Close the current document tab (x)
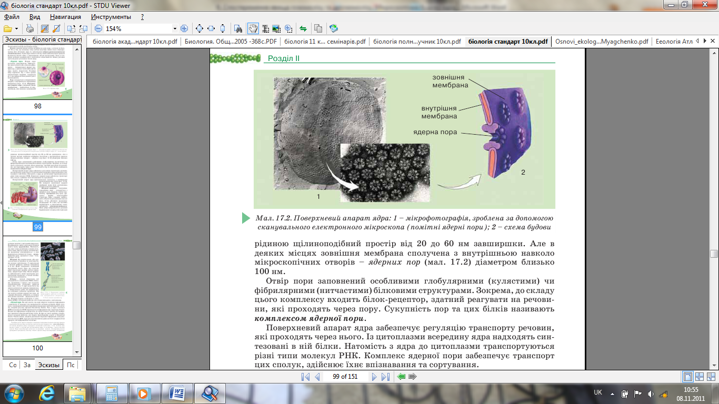 [712, 41]
